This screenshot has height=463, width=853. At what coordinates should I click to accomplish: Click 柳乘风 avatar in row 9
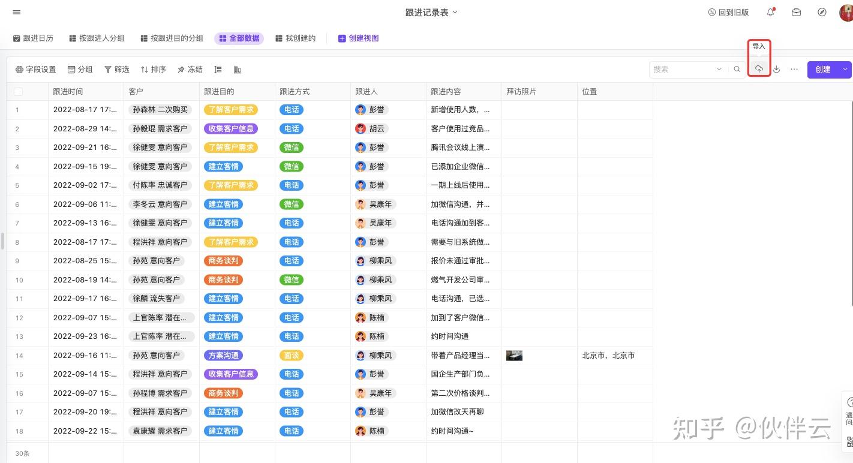[361, 261]
